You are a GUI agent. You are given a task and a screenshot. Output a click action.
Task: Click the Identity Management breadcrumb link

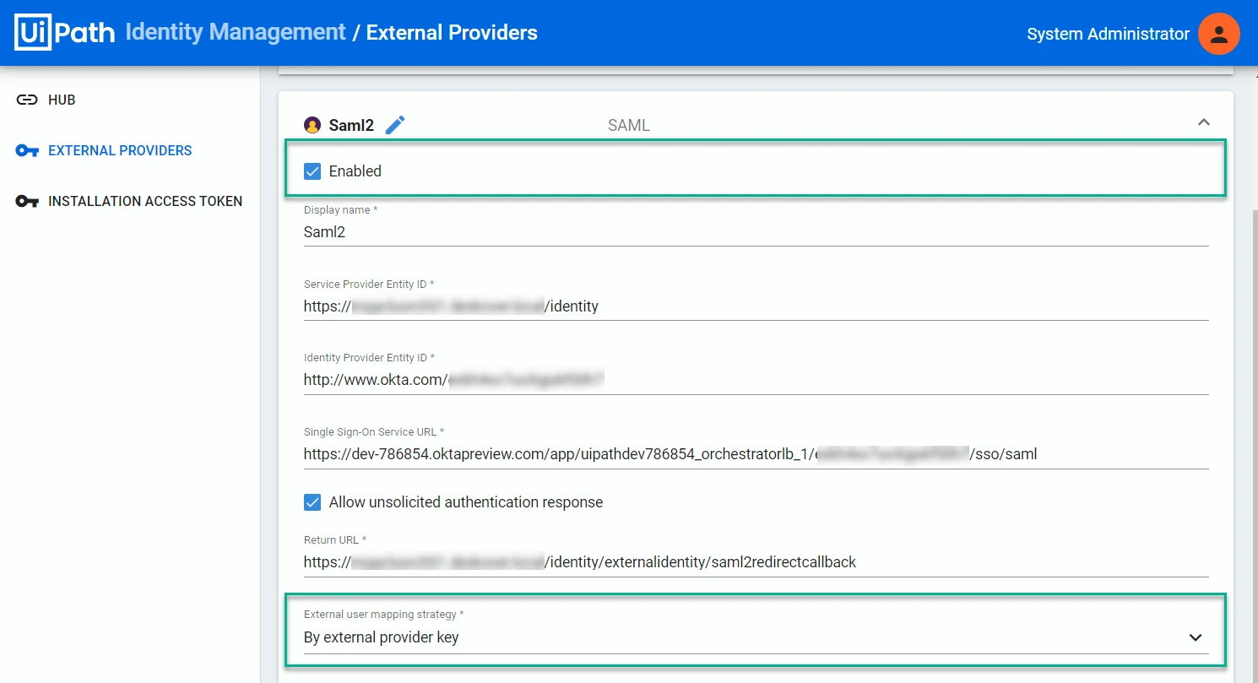click(x=236, y=32)
